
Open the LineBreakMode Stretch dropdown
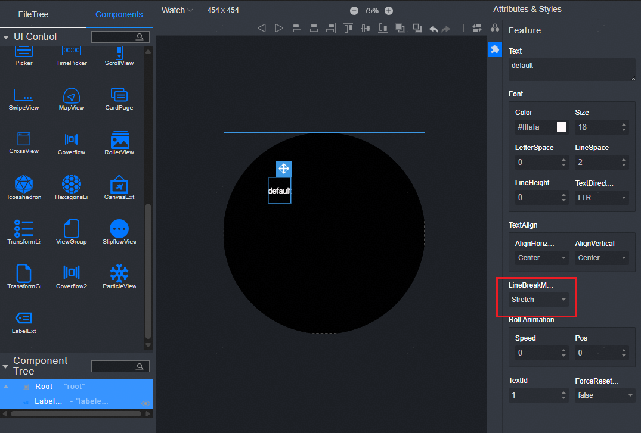coord(538,300)
